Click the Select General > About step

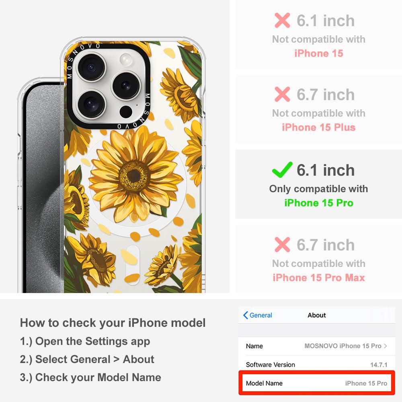pos(87,359)
